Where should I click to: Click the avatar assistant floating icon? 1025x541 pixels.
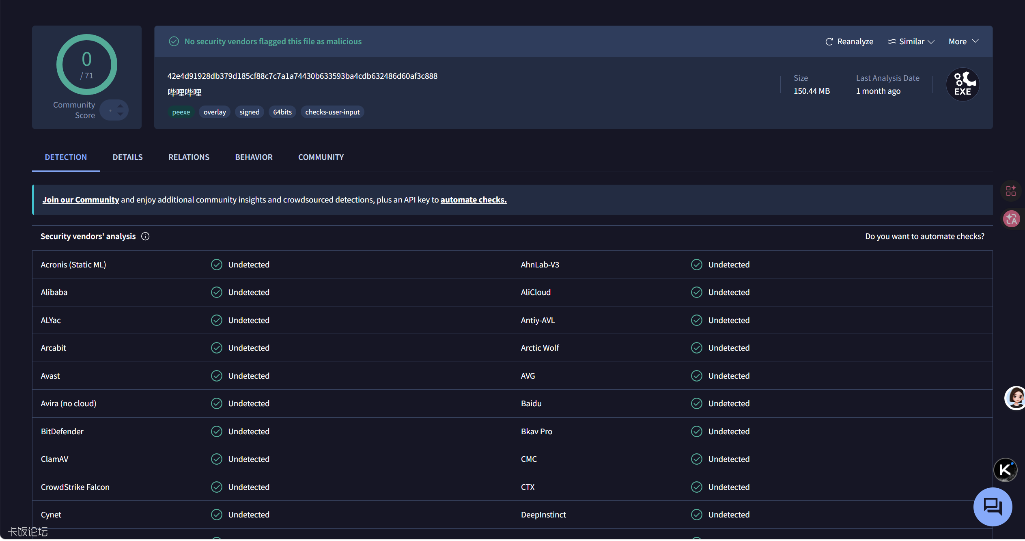click(1014, 398)
